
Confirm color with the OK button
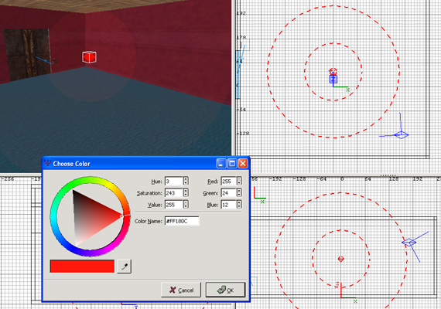pos(226,290)
